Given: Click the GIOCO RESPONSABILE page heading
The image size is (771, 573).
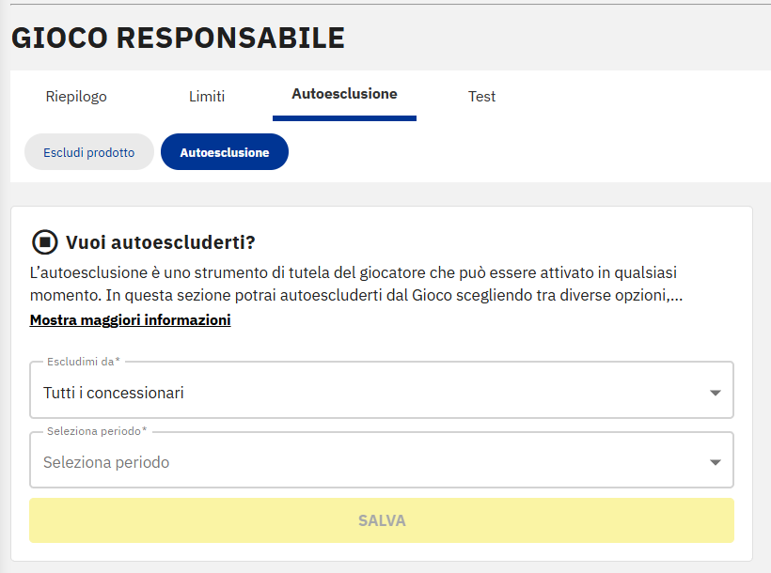Looking at the screenshot, I should tap(178, 38).
